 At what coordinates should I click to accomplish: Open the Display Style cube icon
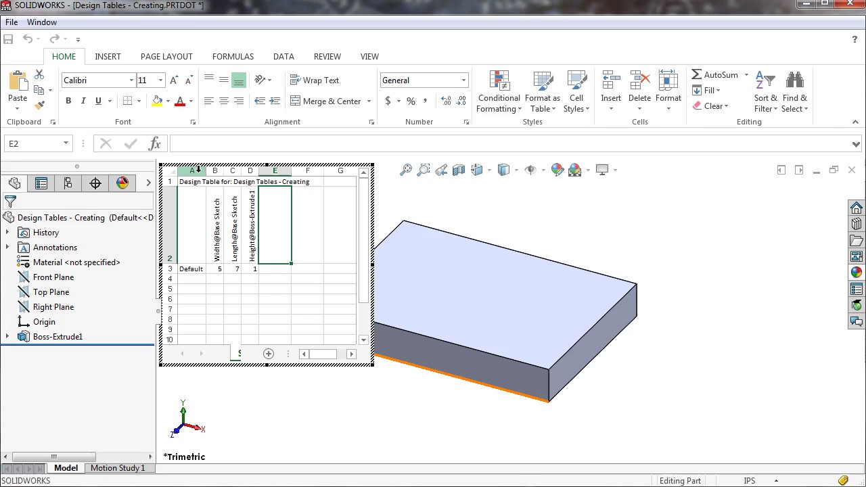(503, 170)
